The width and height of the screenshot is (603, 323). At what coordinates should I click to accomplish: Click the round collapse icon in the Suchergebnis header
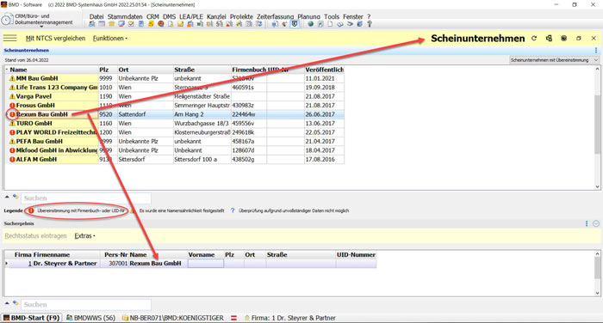(596, 223)
